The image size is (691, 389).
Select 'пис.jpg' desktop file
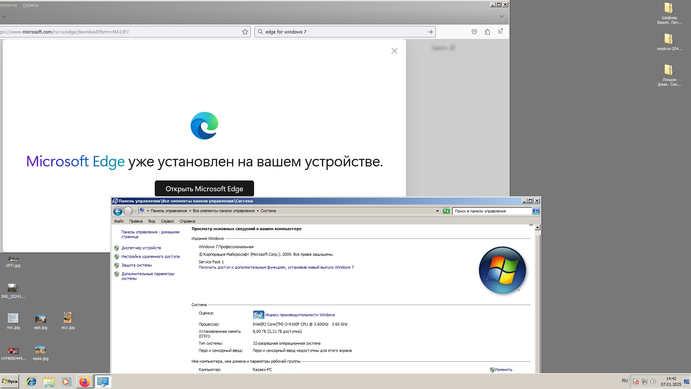coord(13,321)
